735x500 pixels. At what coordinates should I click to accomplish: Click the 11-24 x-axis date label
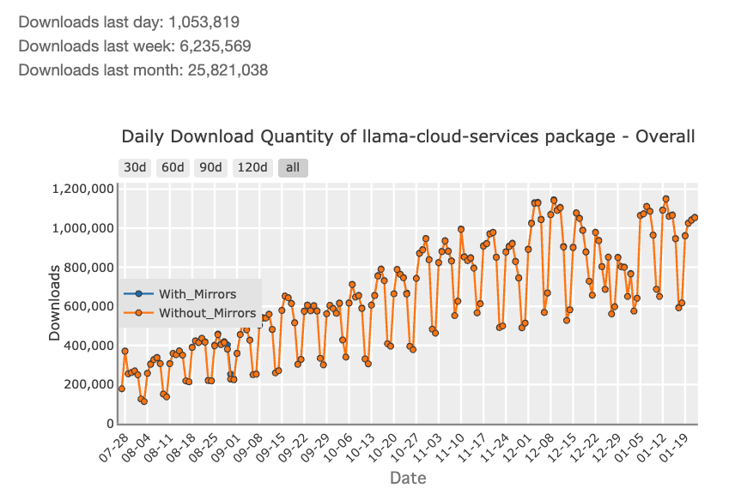(x=494, y=448)
